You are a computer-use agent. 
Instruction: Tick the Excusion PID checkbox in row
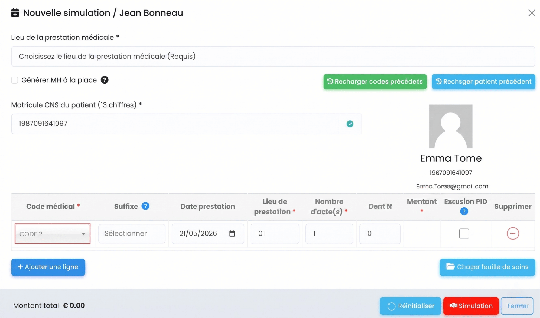click(x=464, y=233)
